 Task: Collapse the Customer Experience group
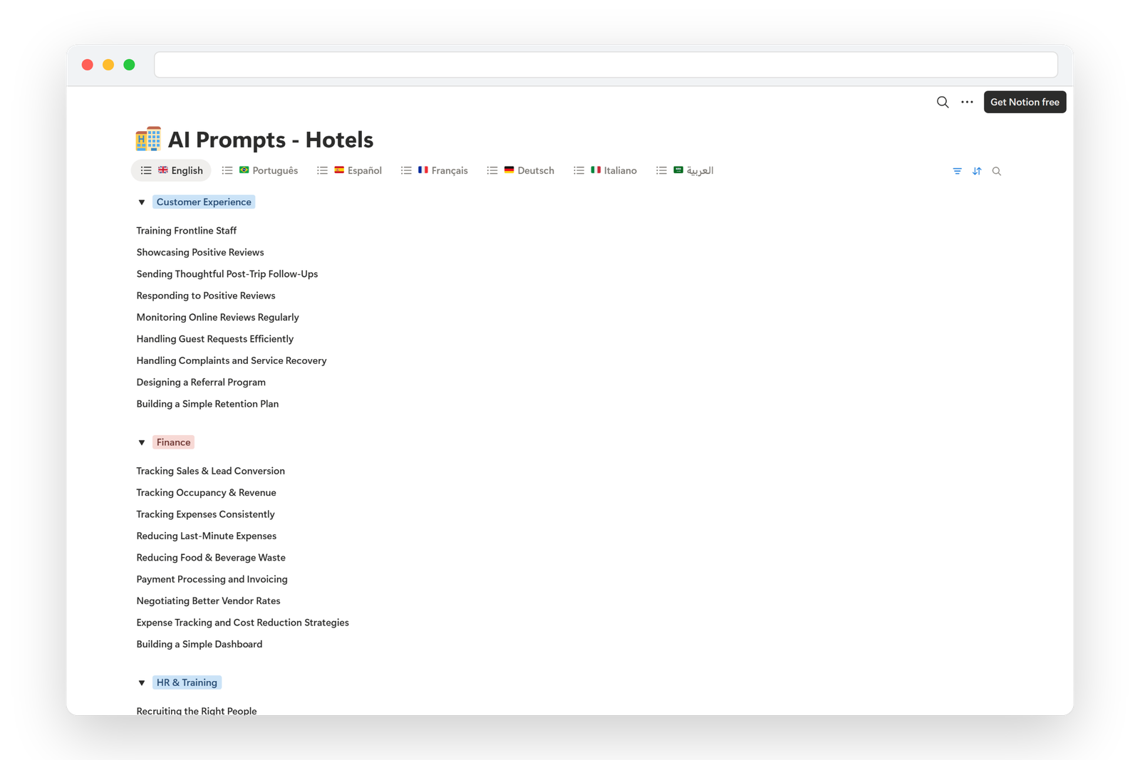[142, 202]
